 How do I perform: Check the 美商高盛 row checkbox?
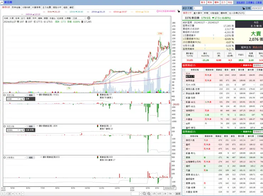point(184,81)
